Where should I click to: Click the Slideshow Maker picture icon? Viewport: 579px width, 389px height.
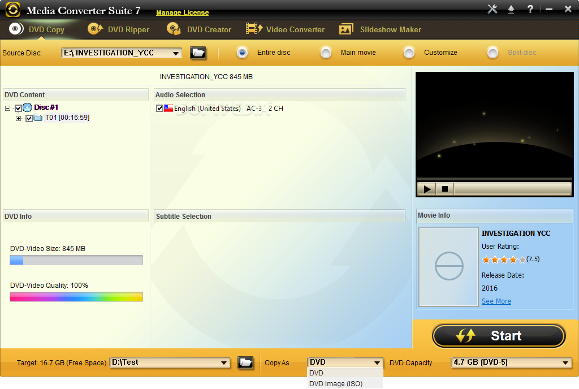(x=346, y=29)
